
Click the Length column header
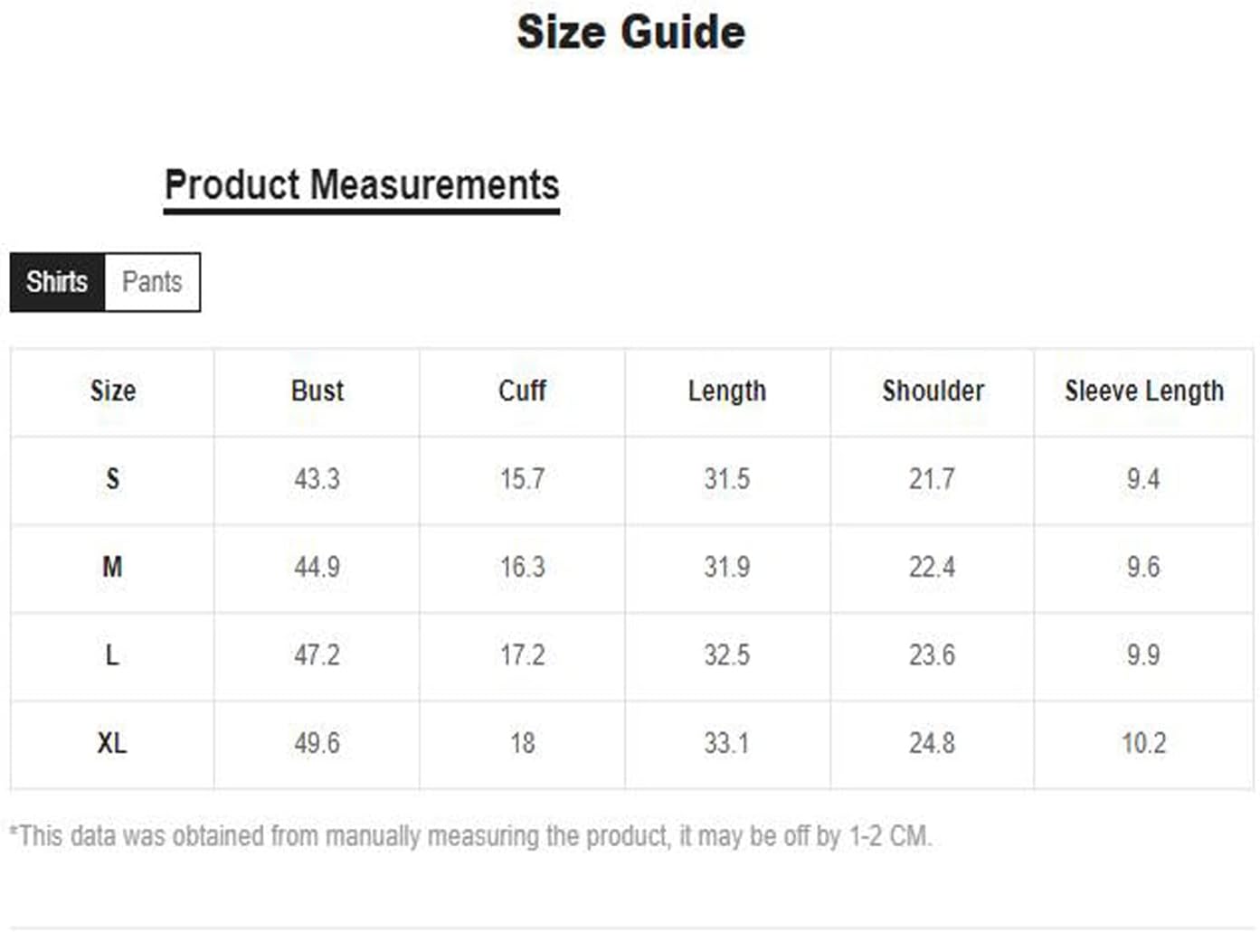(x=727, y=391)
